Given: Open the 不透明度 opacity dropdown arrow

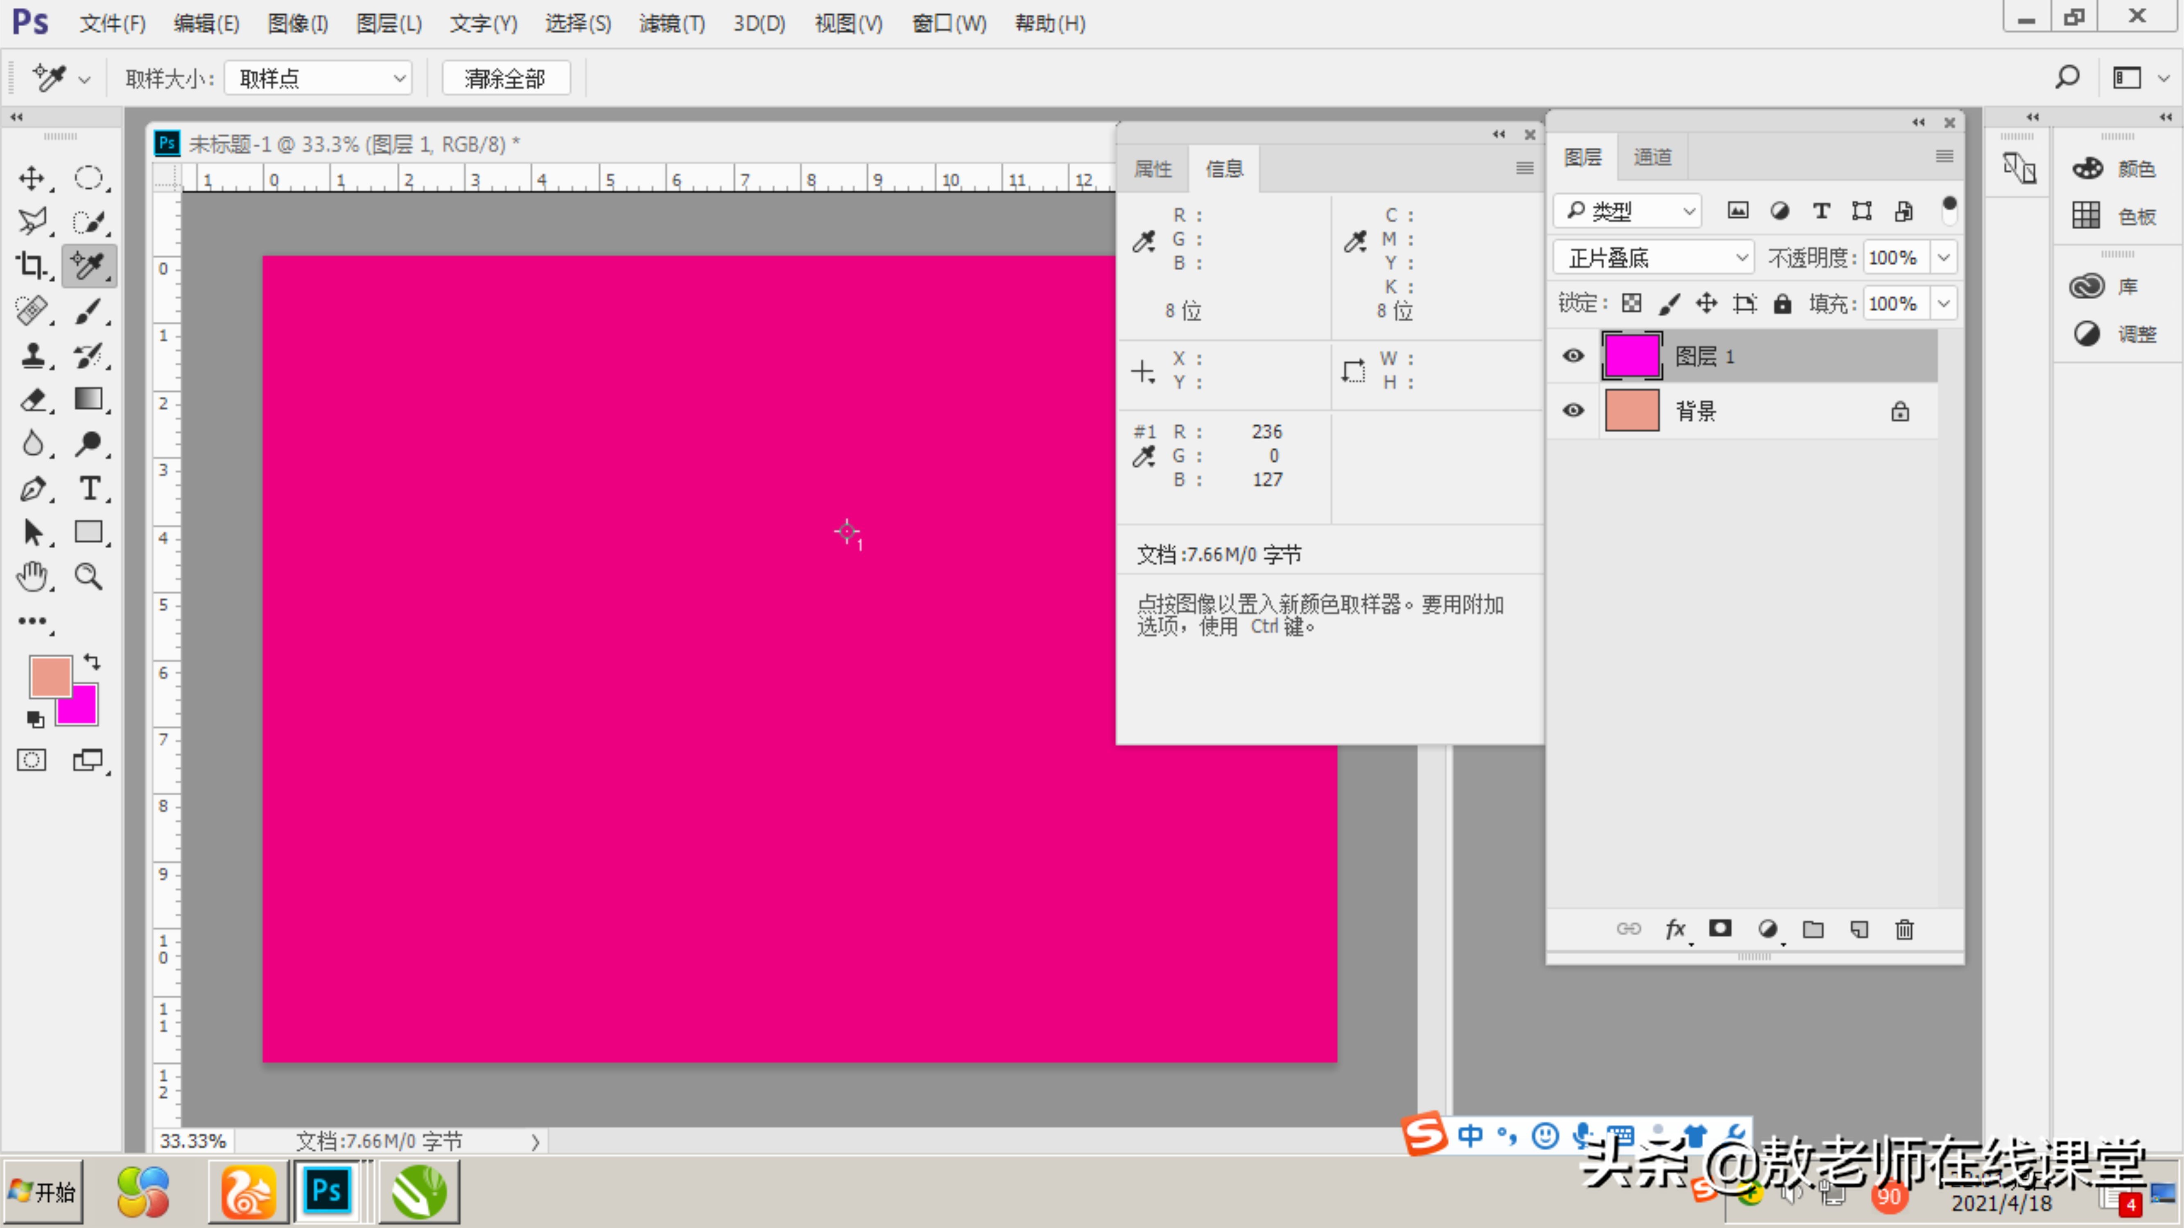Looking at the screenshot, I should (1944, 257).
